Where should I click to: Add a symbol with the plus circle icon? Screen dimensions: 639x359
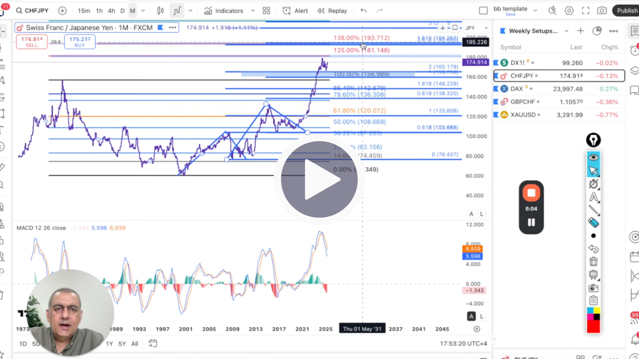62,11
